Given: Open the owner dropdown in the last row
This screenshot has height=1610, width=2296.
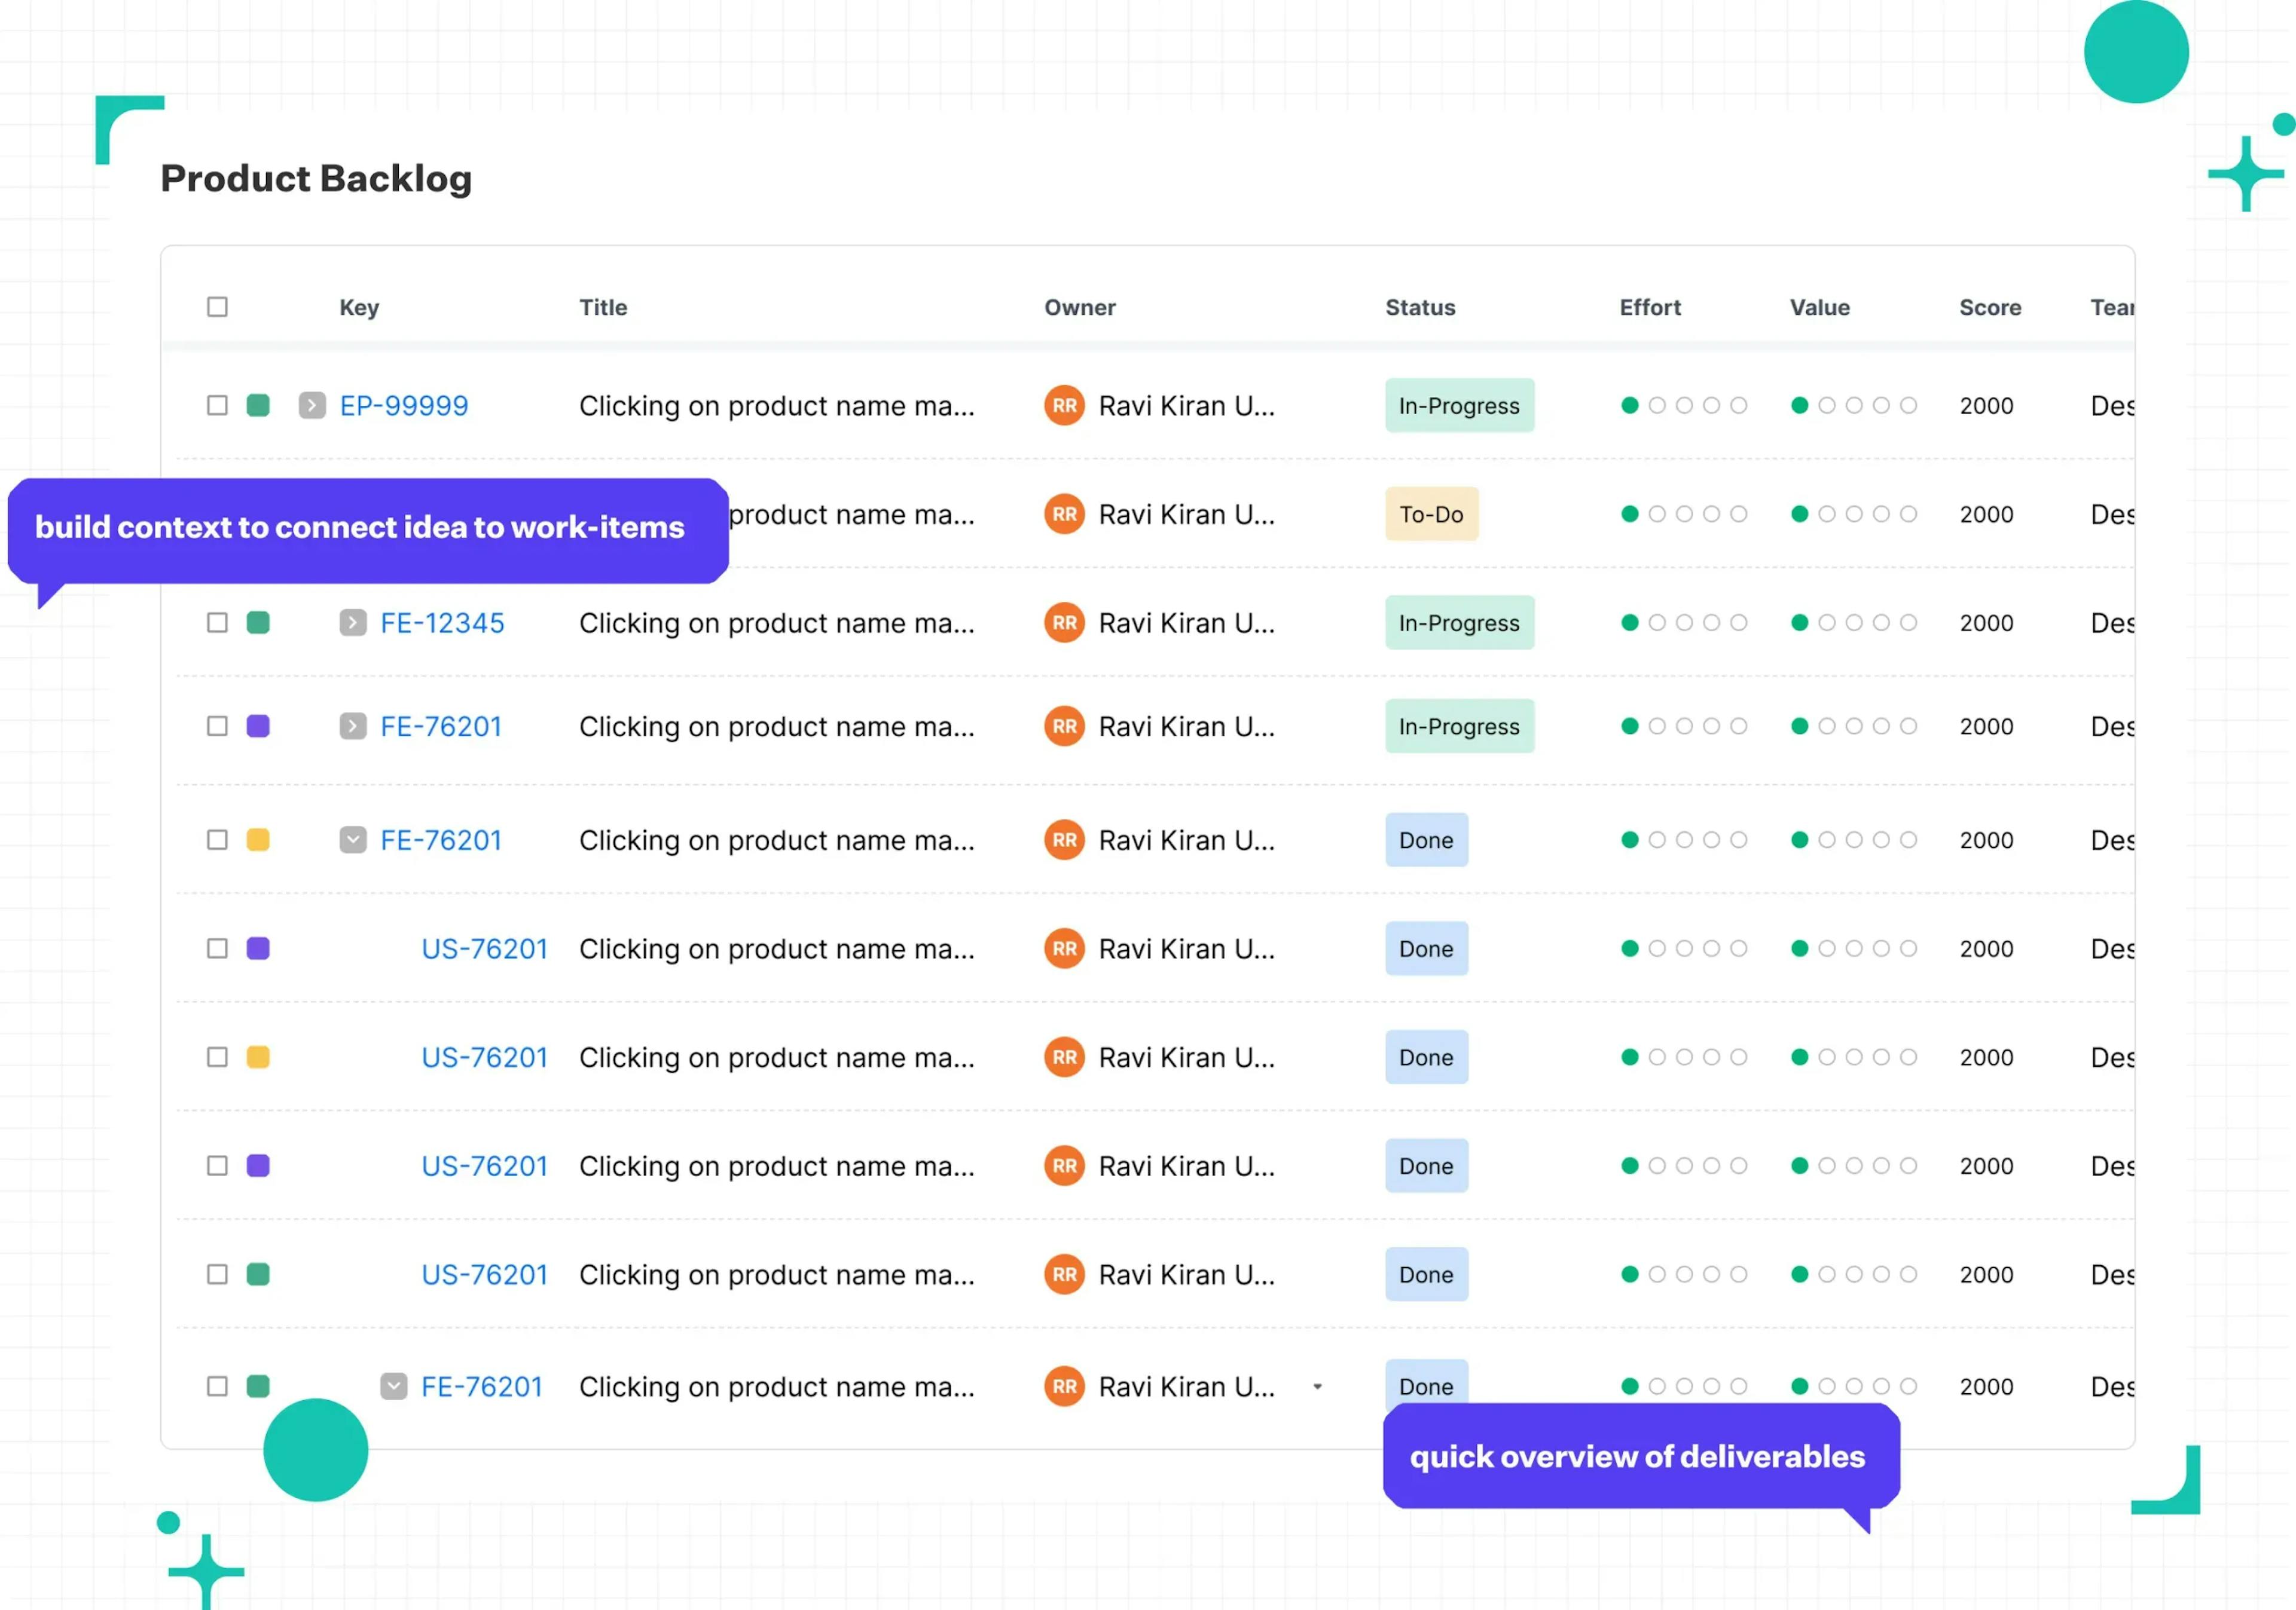Looking at the screenshot, I should coord(1318,1387).
